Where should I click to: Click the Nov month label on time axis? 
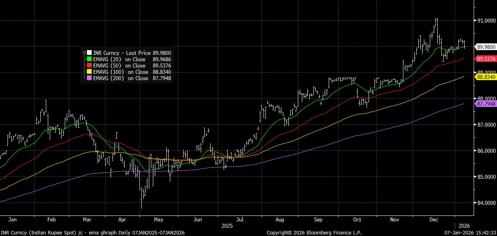click(395, 219)
